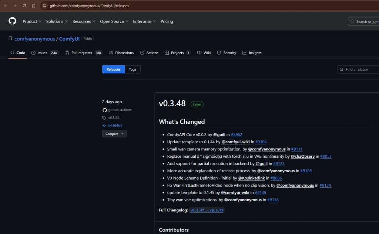Click the github-actions author link
379x234 pixels.
120,110
